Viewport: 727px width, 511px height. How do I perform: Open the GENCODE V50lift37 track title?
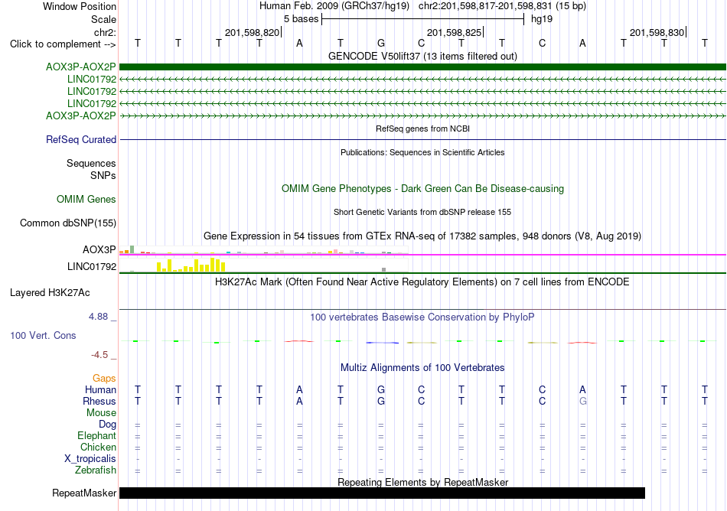422,56
